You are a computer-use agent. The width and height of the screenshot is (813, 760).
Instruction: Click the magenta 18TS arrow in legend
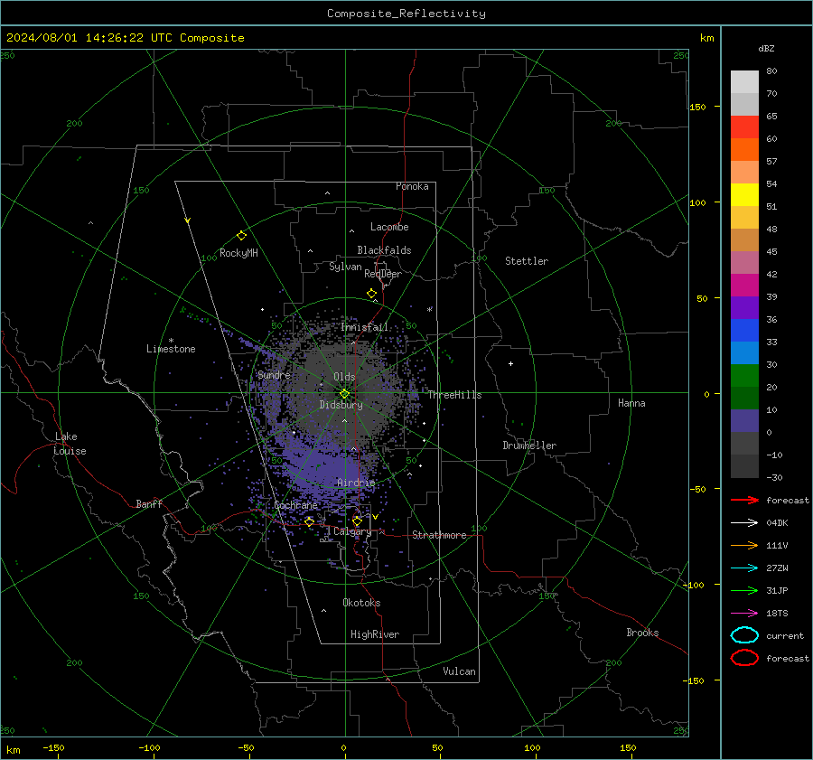[744, 614]
